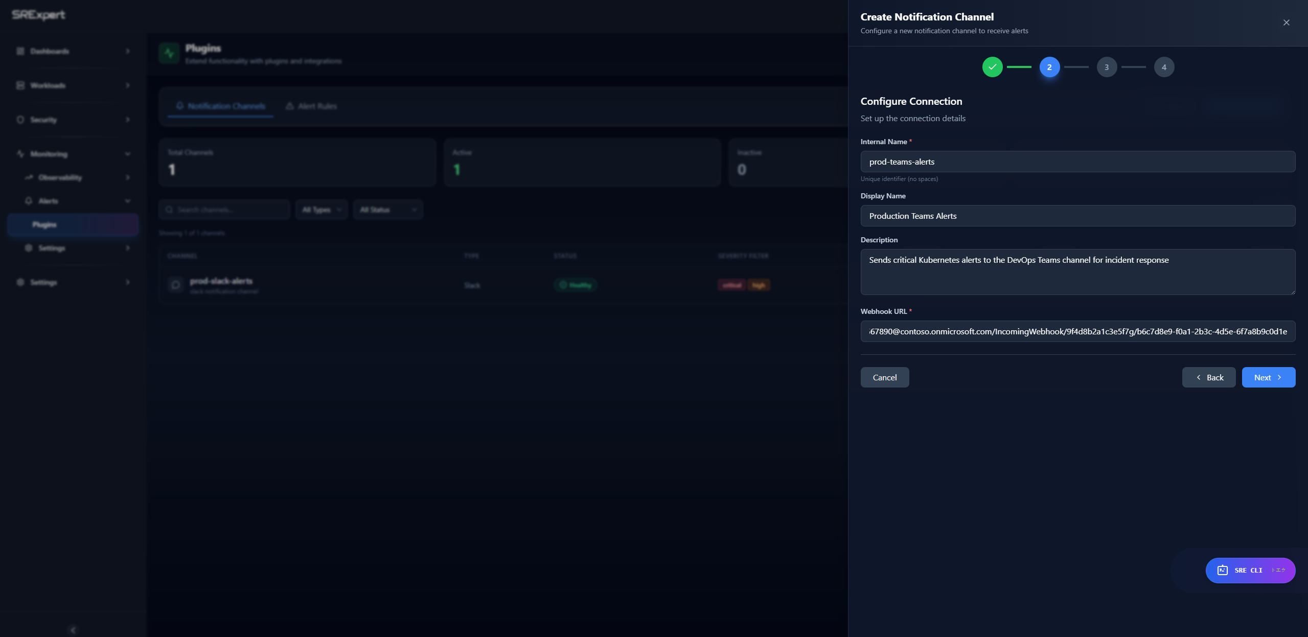Click the Plugins pulse icon in the header

pyautogui.click(x=168, y=53)
